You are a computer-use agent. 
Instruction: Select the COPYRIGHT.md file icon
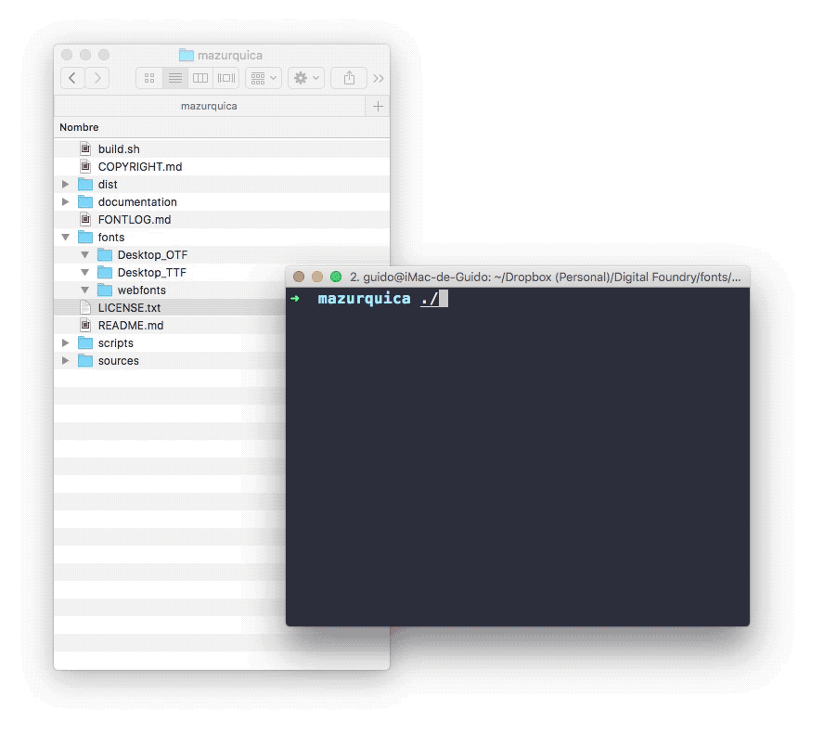tap(85, 167)
